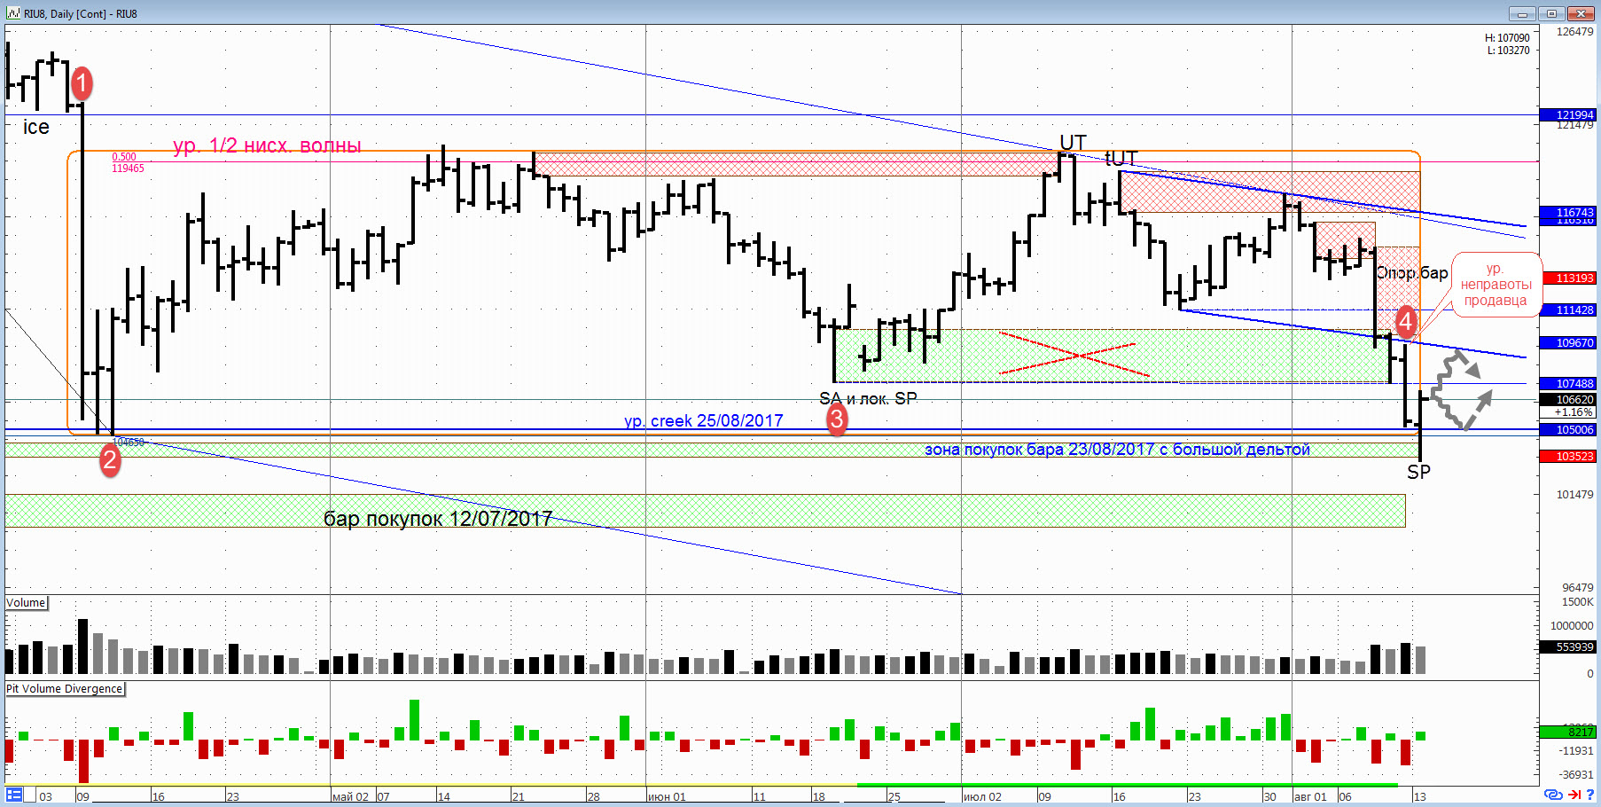Click the 'ур. неправоты продавца' callout note

click(1496, 285)
